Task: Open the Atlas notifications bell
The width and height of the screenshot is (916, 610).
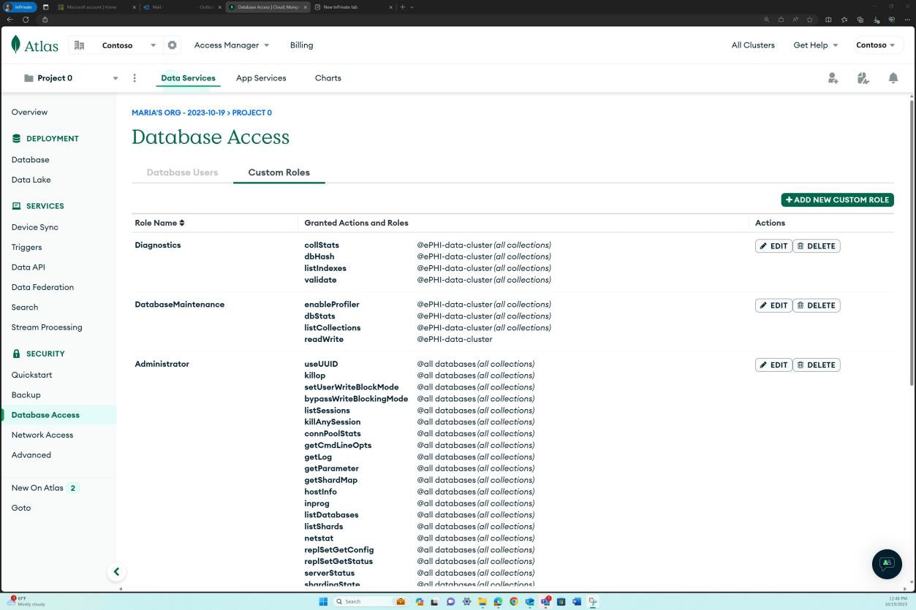Action: 893,77
